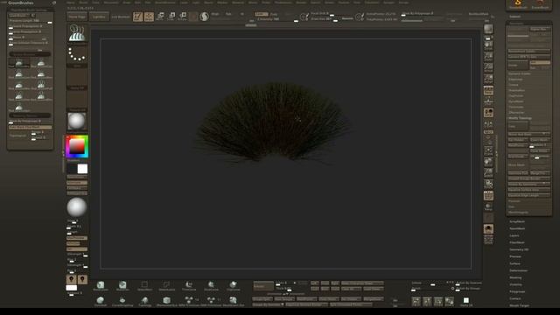Toggle Transp transparency on right shelf
This screenshot has width=560, height=315.
point(488,207)
